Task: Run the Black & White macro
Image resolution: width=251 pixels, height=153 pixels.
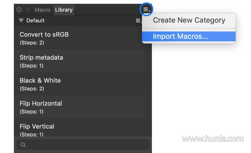Action: (40, 80)
